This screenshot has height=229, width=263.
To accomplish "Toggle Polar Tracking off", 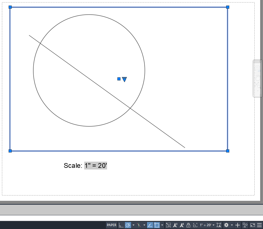I will coord(128,225).
